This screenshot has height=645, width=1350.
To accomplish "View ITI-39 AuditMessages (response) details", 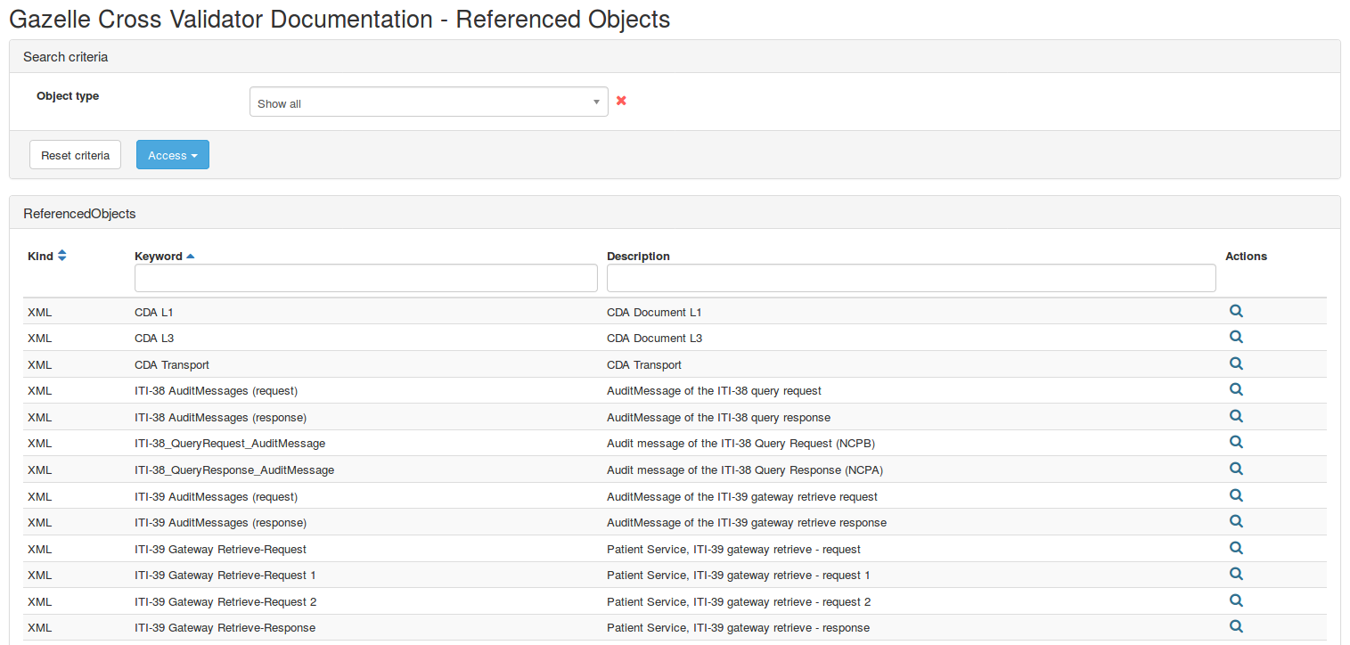I will (x=1236, y=521).
